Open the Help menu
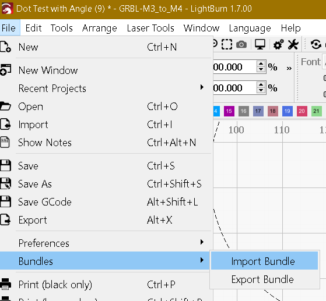Viewport: 326px width, 301px height. tap(290, 28)
